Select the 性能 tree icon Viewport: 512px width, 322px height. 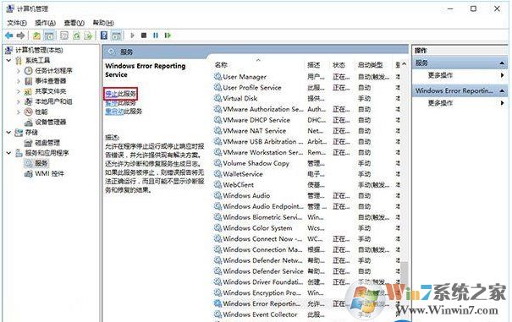click(29, 112)
